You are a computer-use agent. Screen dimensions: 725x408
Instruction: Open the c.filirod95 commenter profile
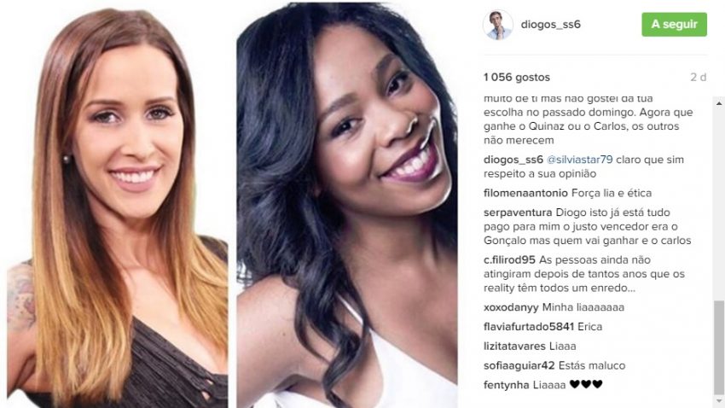[x=509, y=259]
